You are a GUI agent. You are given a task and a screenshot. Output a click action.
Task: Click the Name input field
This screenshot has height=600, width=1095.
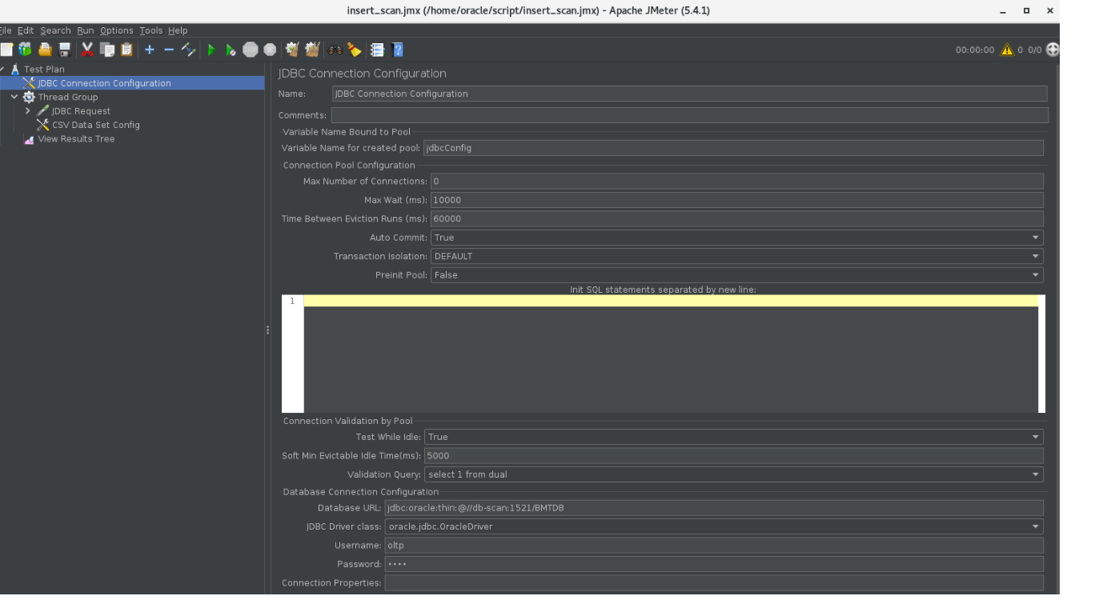(689, 94)
